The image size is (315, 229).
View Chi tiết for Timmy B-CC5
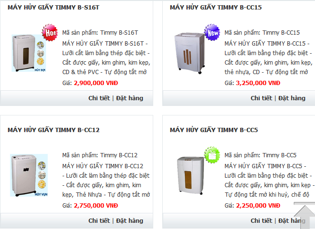pos(261,221)
